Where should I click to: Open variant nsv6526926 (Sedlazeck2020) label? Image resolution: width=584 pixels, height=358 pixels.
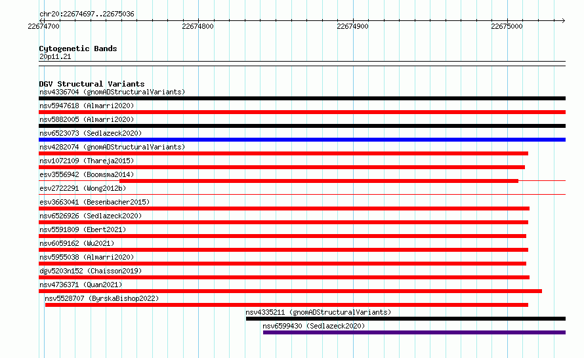91,216
